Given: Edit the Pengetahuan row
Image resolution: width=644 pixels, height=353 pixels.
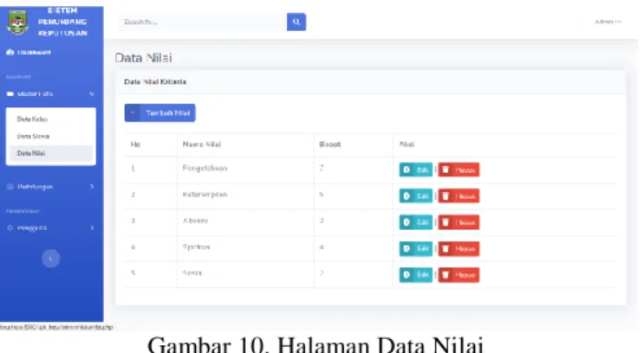Looking at the screenshot, I should click(416, 170).
